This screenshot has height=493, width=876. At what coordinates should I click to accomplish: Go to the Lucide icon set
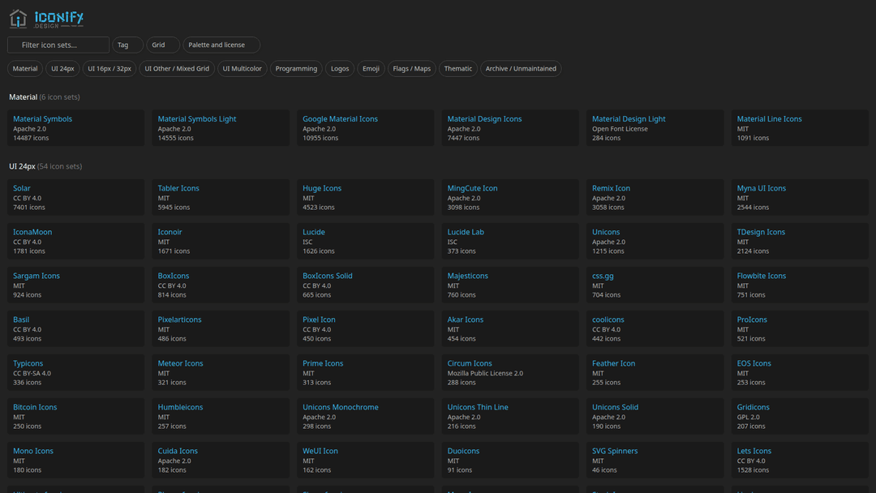(x=314, y=233)
